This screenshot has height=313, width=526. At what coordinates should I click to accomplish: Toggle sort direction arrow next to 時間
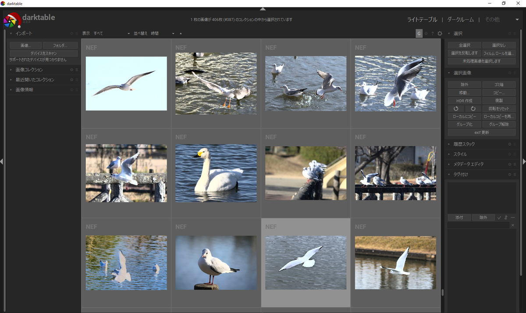coord(180,33)
